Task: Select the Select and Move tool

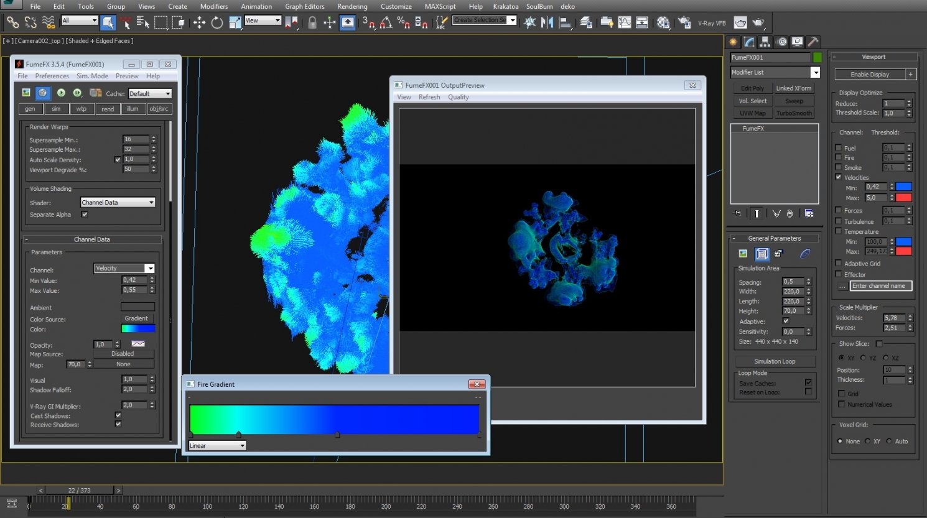Action: pyautogui.click(x=200, y=22)
